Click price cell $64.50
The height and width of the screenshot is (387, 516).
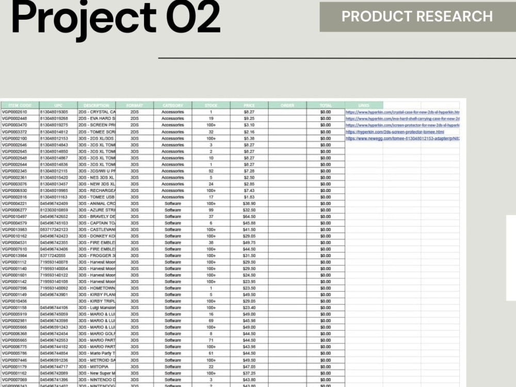tap(249, 217)
